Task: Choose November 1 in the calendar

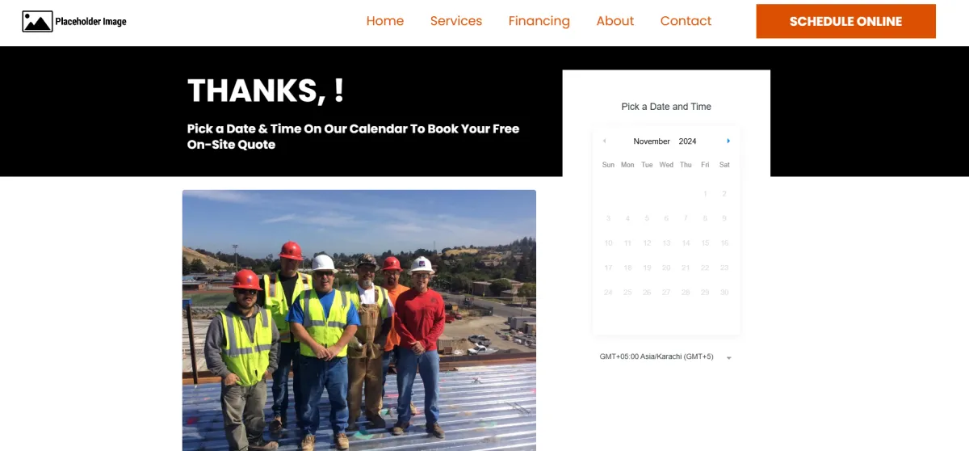Action: pos(705,194)
